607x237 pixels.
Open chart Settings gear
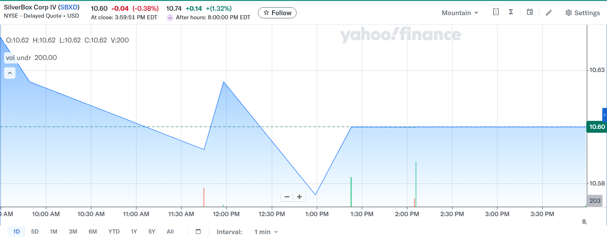pos(582,13)
